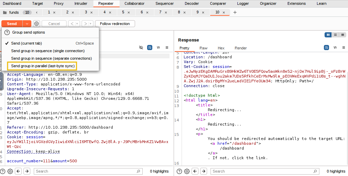Collapse the funds tab group arrow

tap(37, 12)
